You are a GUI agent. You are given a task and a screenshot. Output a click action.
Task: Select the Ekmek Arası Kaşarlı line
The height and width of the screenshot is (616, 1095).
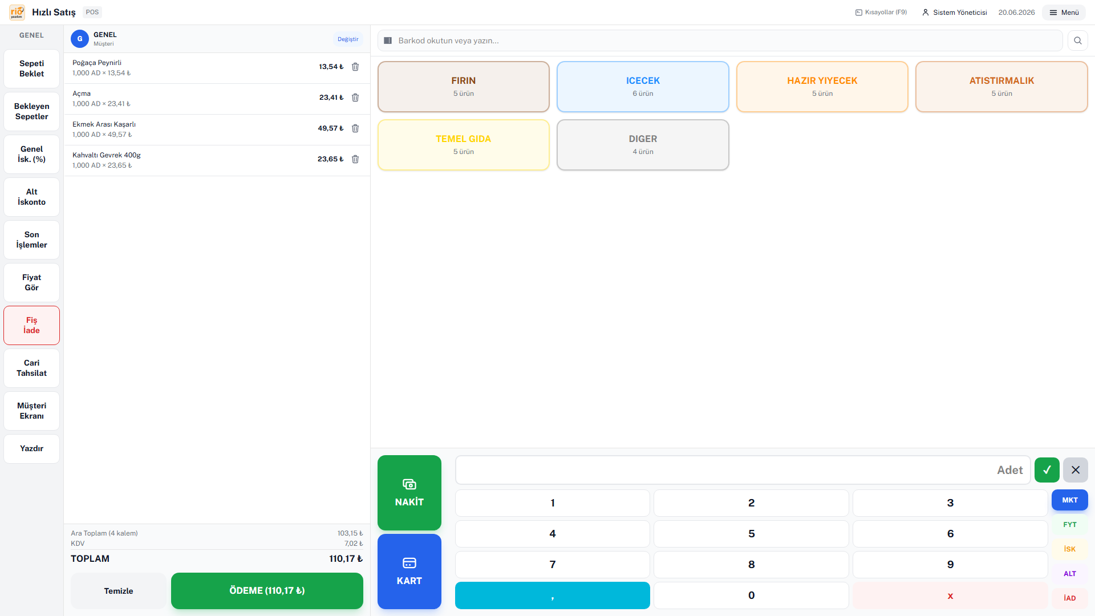[x=217, y=129]
